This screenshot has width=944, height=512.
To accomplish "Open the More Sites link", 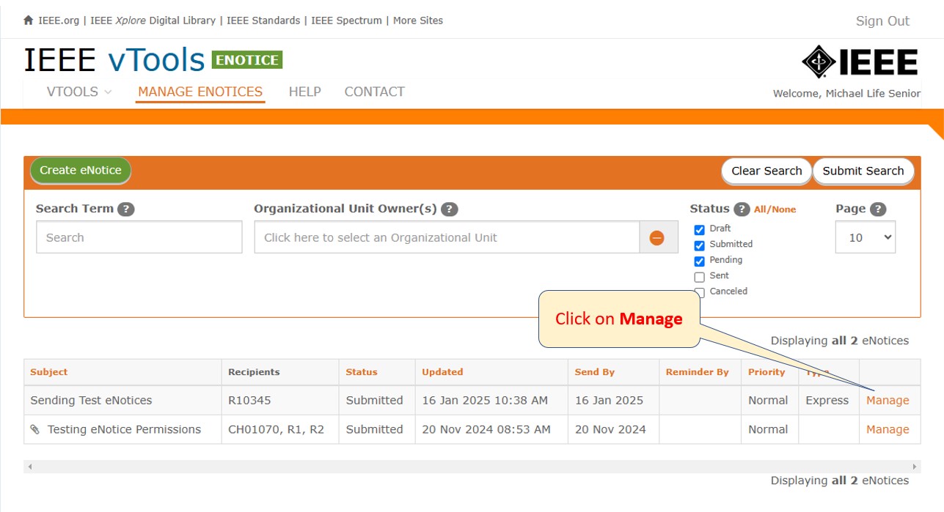I will [418, 21].
